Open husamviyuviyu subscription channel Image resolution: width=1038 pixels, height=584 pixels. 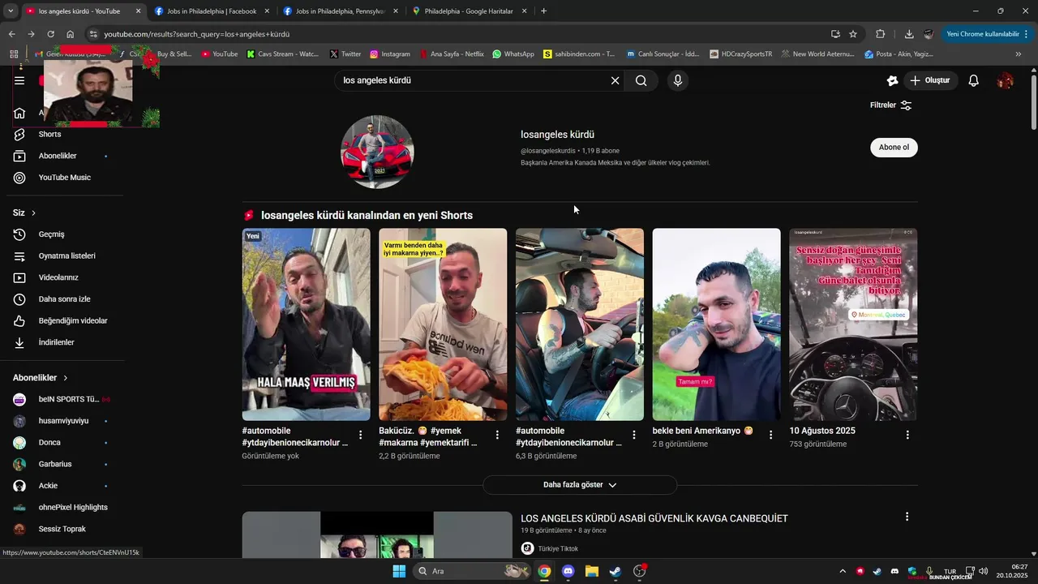(x=62, y=421)
